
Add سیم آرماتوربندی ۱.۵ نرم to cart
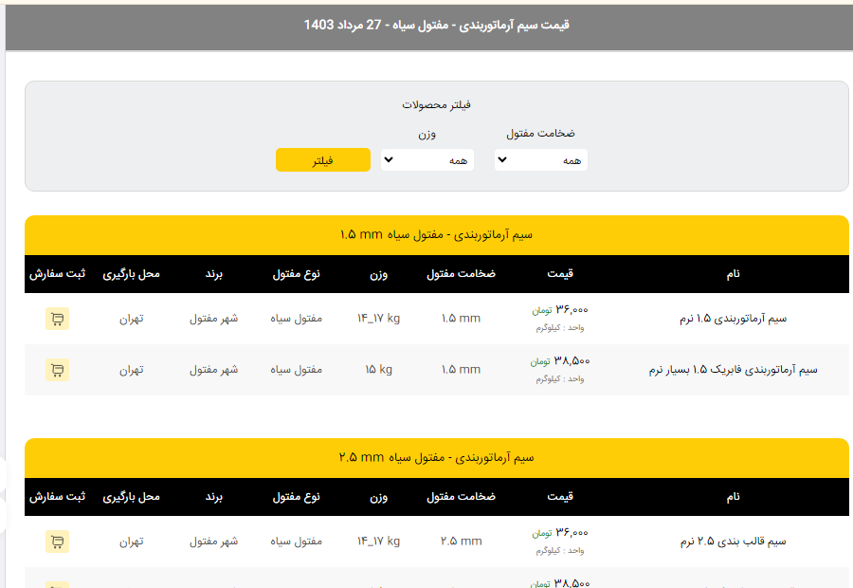(57, 319)
